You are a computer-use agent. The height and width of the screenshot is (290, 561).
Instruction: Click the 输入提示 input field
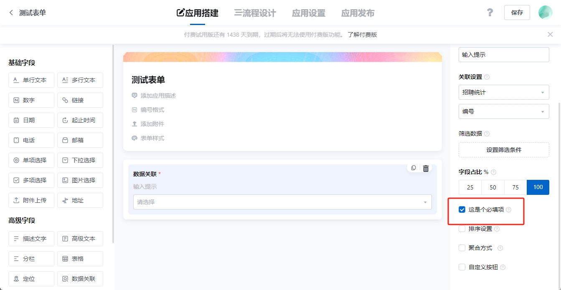[x=504, y=54]
